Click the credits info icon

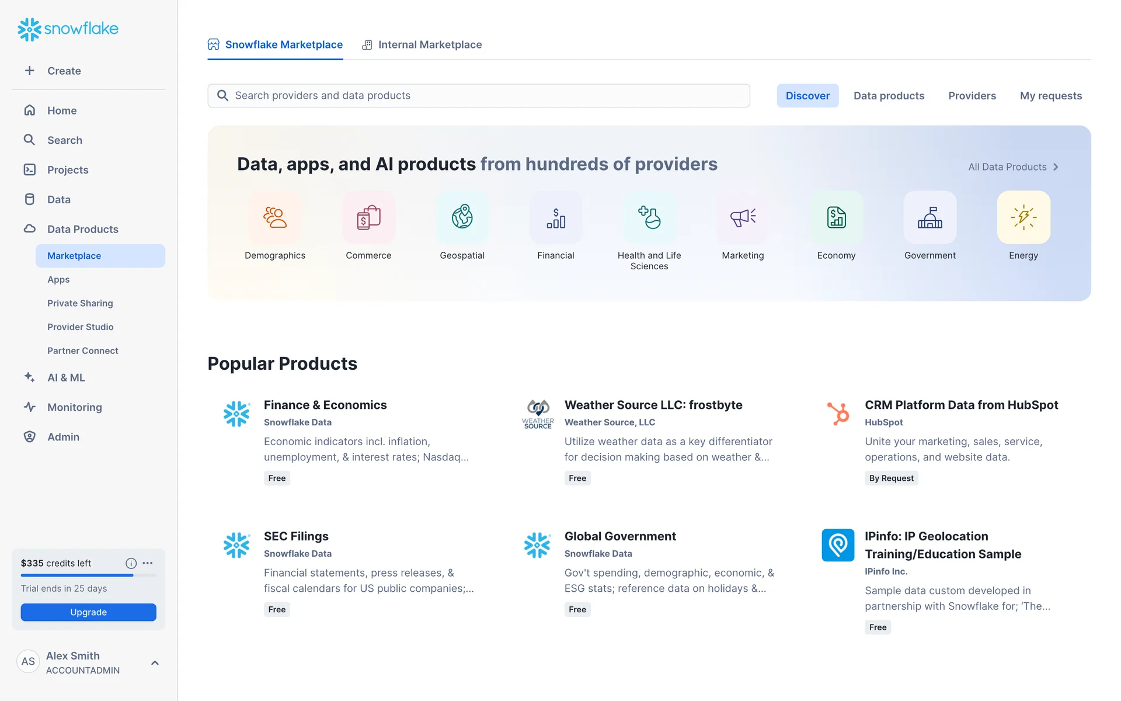click(x=131, y=563)
